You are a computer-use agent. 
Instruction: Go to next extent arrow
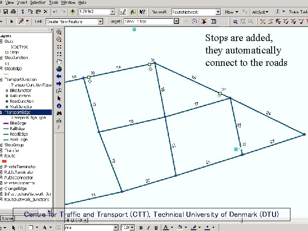[x=59, y=84]
